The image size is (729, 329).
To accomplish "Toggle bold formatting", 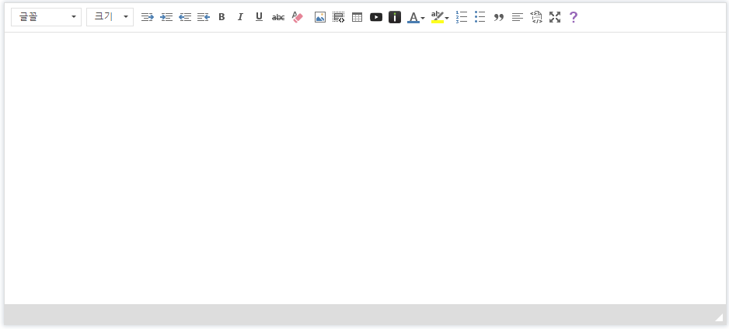I will 221,17.
